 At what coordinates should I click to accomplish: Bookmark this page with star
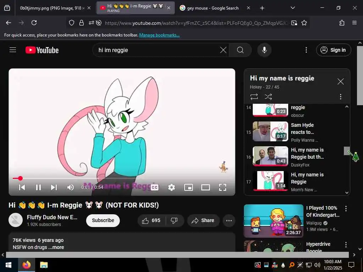304,23
